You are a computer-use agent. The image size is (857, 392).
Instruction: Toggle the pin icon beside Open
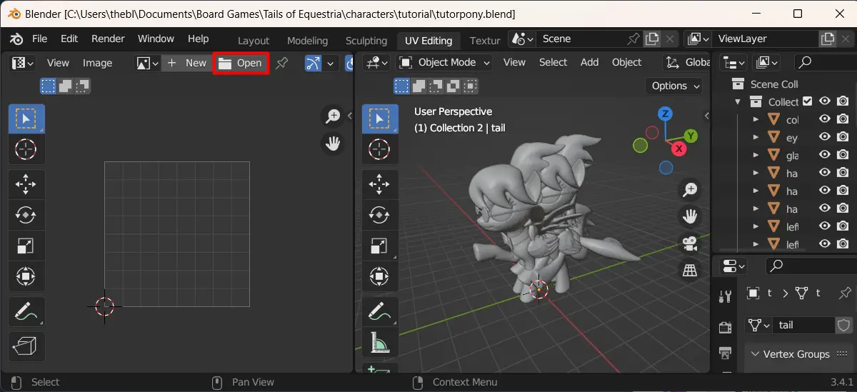pos(282,63)
